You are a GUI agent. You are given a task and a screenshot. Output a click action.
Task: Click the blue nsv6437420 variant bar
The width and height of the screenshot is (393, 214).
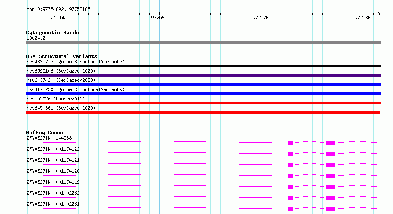click(203, 85)
